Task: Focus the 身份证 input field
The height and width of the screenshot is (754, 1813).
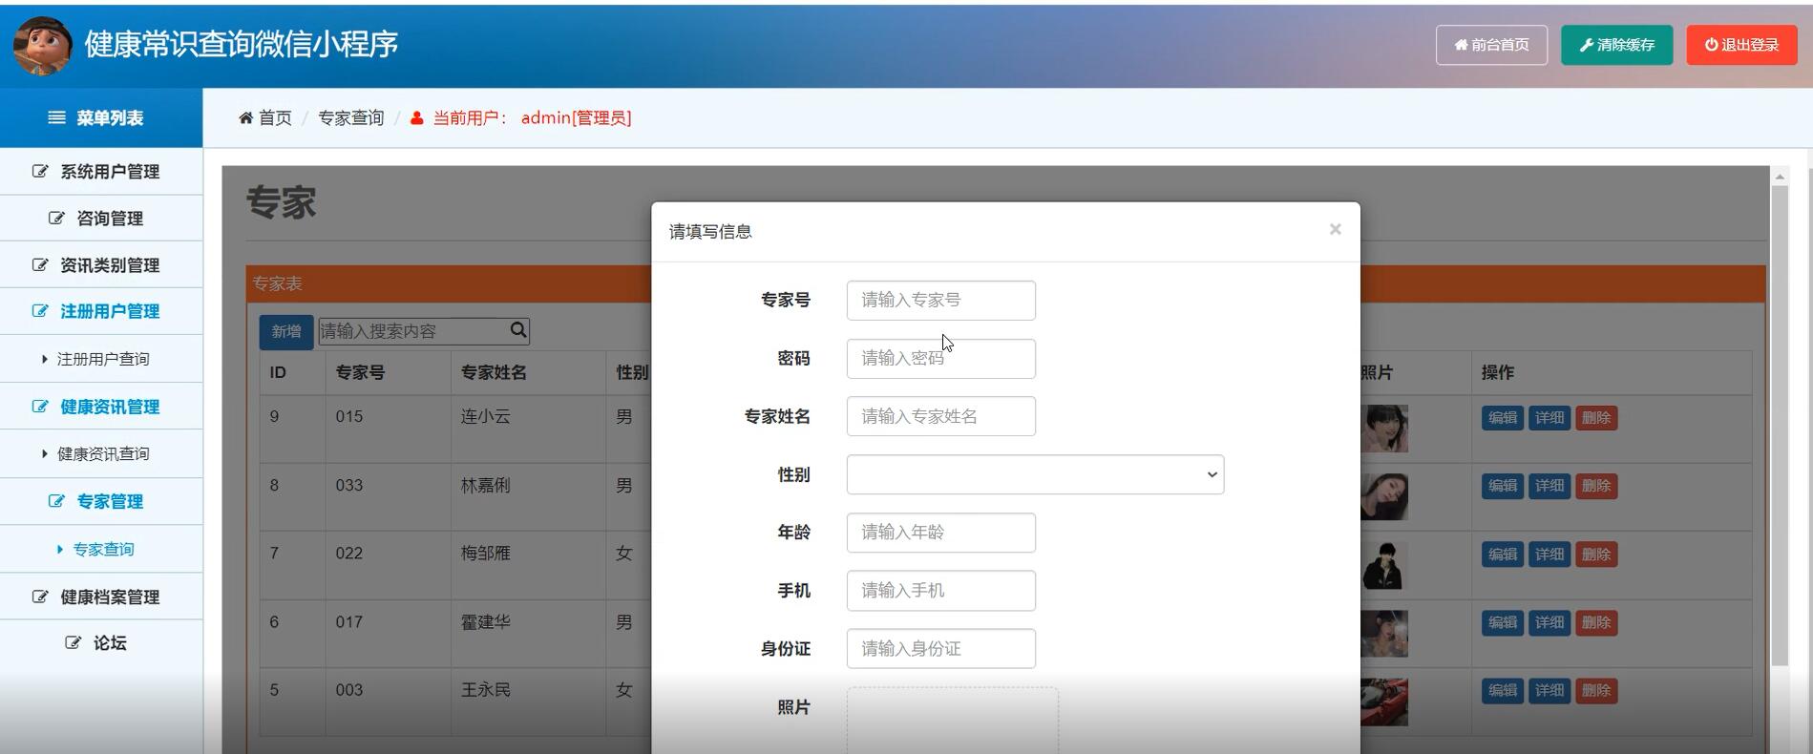Action: coord(940,649)
